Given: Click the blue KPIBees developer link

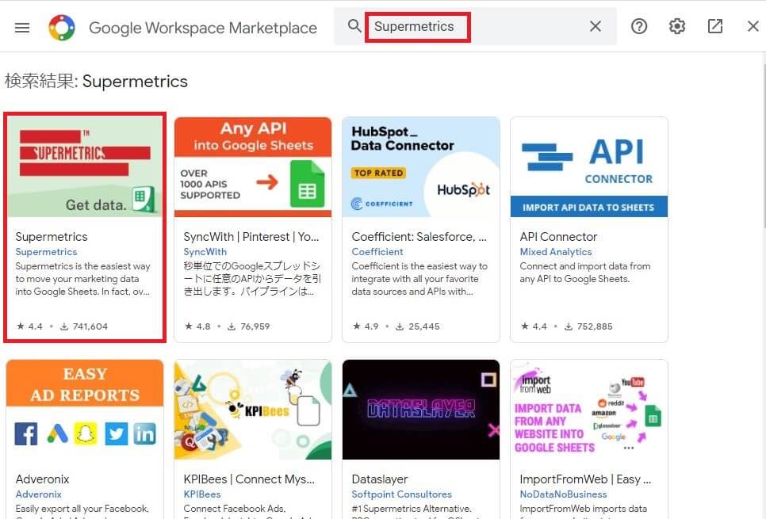Looking at the screenshot, I should pos(201,494).
